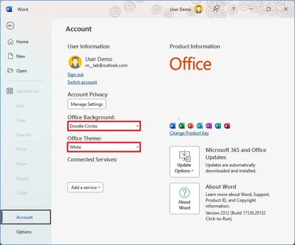Click the Word logo in title bar
Screen dimensions: 295x245
click(x=9, y=9)
